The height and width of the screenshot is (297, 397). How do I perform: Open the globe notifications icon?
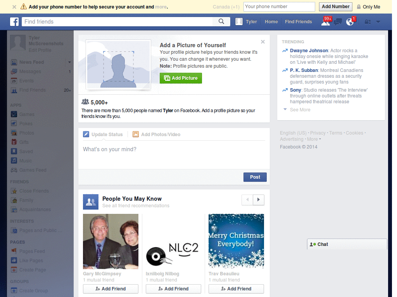point(350,22)
